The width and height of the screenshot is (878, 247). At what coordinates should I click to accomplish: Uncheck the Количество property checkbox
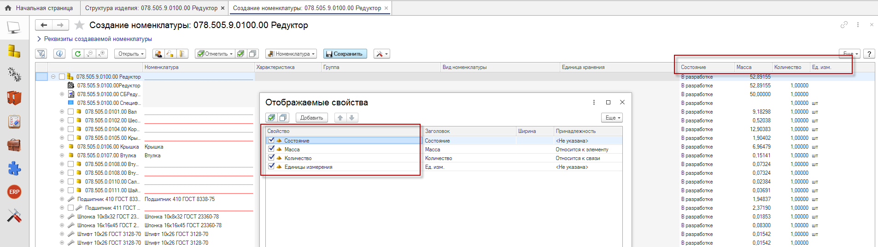click(x=271, y=158)
